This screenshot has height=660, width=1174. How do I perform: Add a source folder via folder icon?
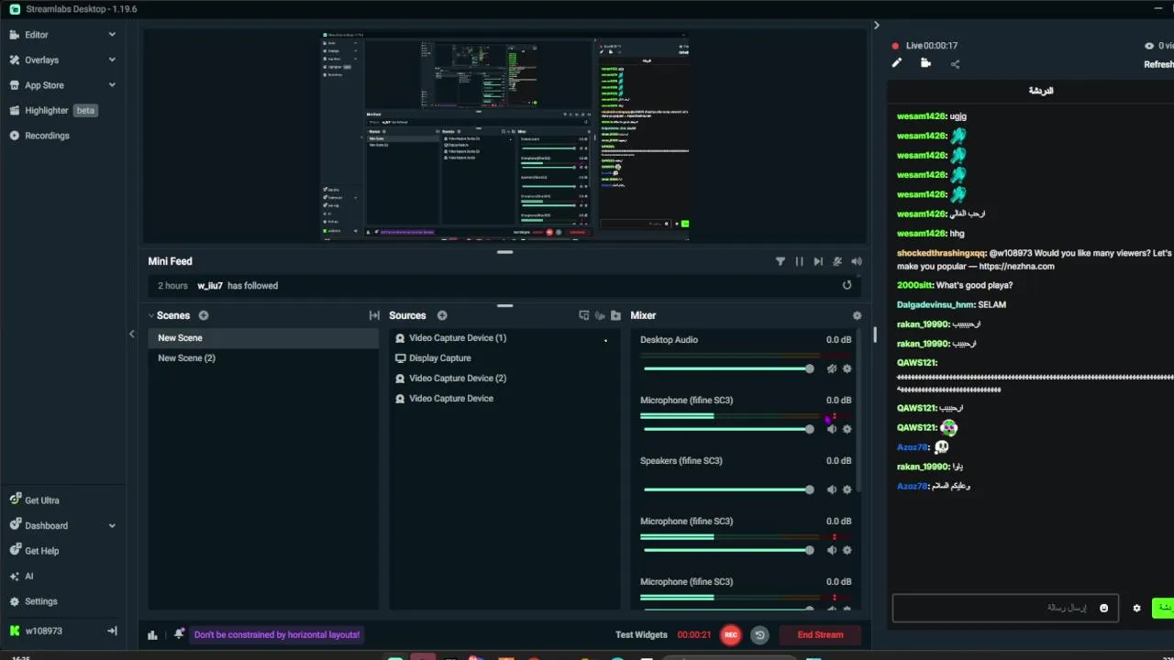[615, 315]
